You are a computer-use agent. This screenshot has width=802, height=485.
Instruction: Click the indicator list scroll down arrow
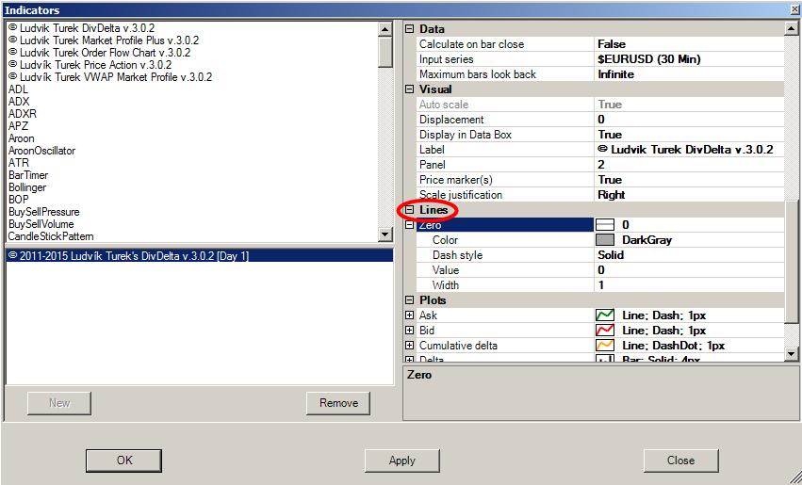[385, 234]
